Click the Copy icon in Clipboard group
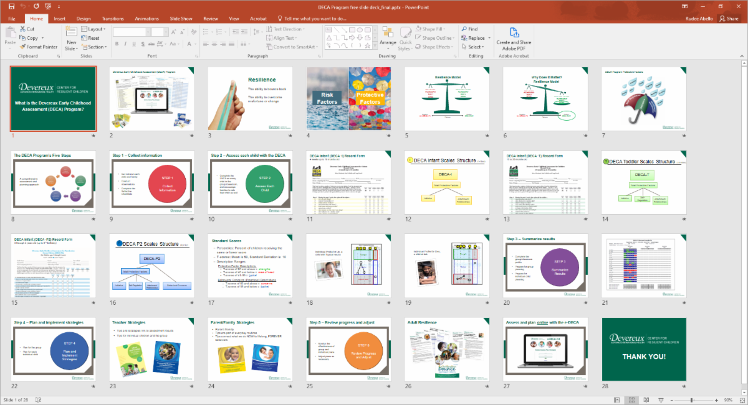Image resolution: width=748 pixels, height=405 pixels. coord(22,37)
